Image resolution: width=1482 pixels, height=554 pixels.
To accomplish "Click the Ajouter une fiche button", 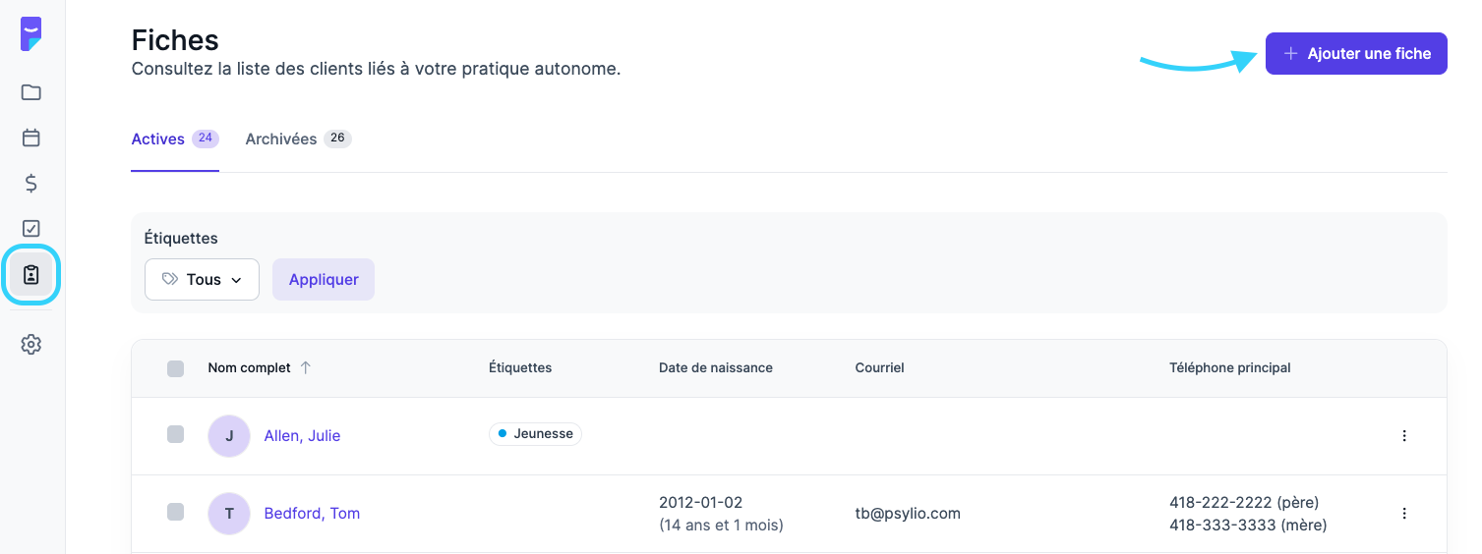I will (x=1356, y=54).
